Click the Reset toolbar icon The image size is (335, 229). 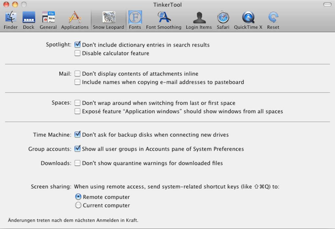tap(273, 20)
